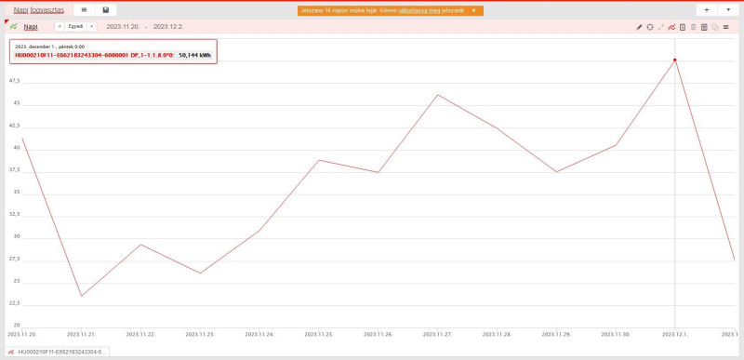
Task: Click the circled X reset icon
Action: click(650, 28)
